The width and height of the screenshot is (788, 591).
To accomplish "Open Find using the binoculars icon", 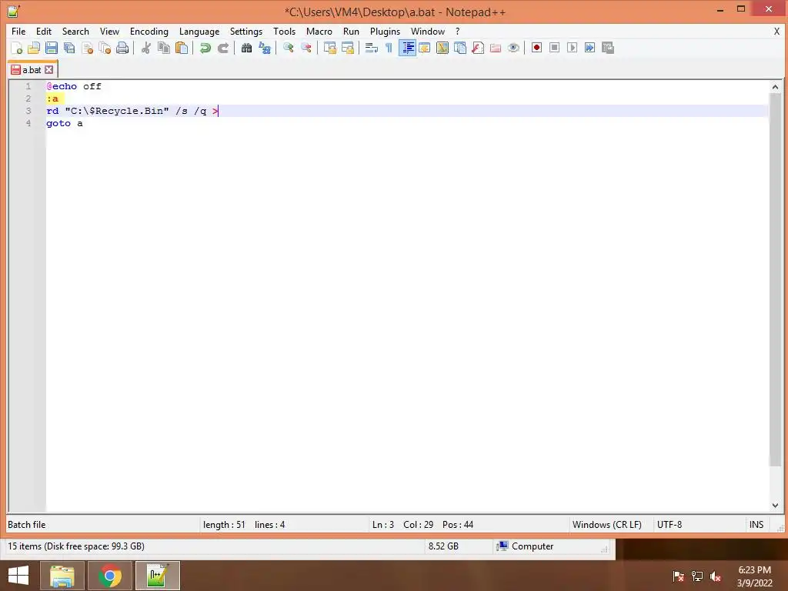I will 246,48.
